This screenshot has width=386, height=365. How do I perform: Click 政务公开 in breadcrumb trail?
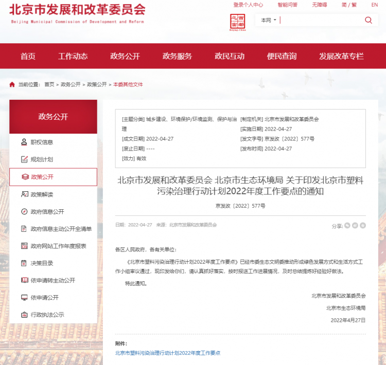tap(71, 85)
